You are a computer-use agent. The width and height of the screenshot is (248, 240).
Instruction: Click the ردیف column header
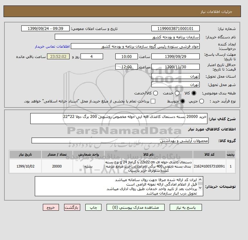tap(231, 154)
